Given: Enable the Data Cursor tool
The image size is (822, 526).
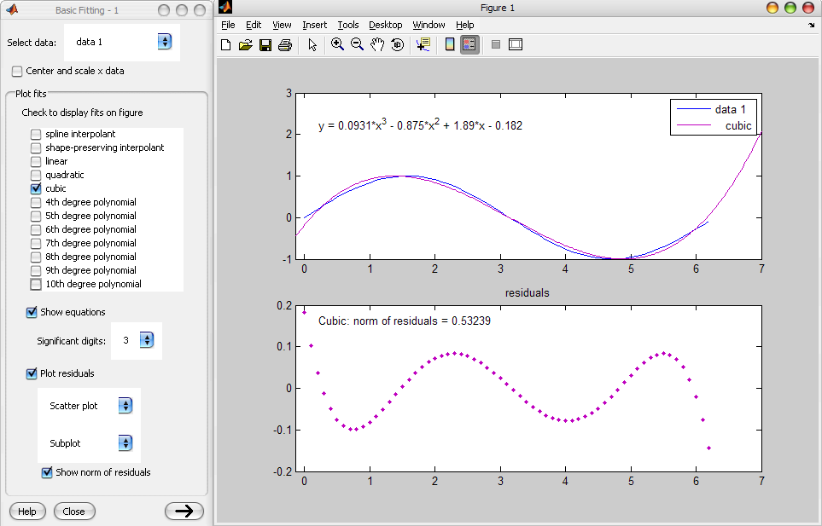Looking at the screenshot, I should 423,45.
